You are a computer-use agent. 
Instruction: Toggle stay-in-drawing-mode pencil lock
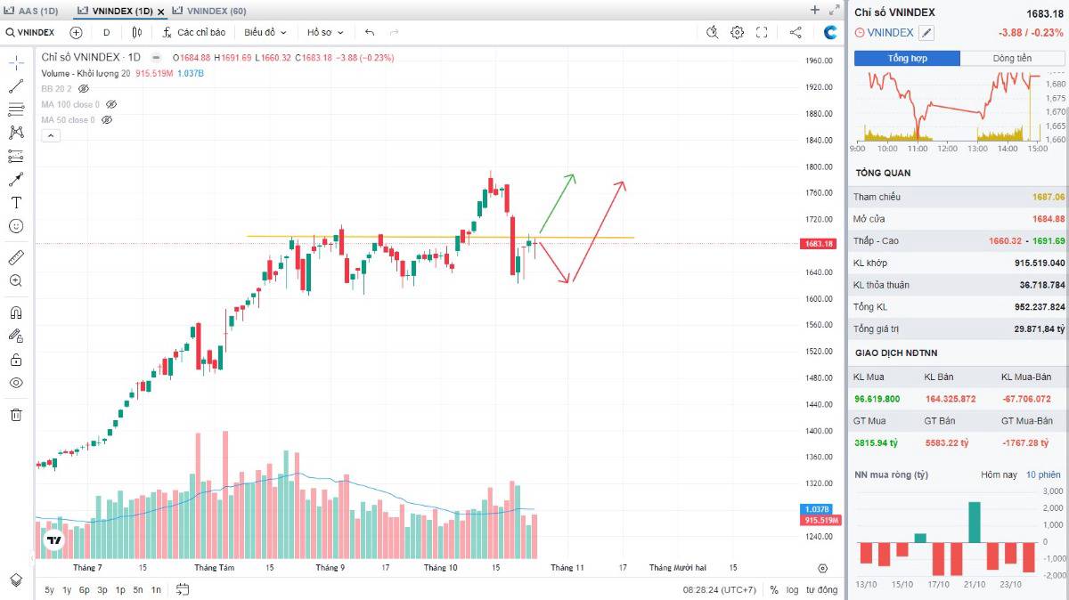coord(16,336)
